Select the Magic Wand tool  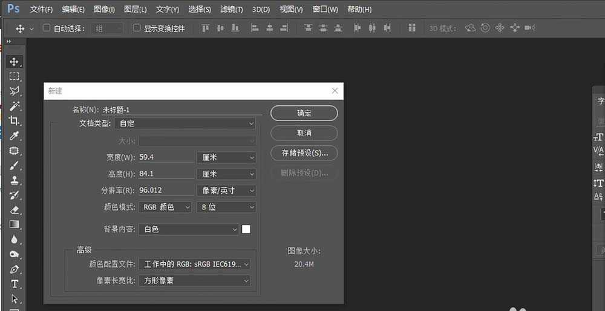click(15, 106)
